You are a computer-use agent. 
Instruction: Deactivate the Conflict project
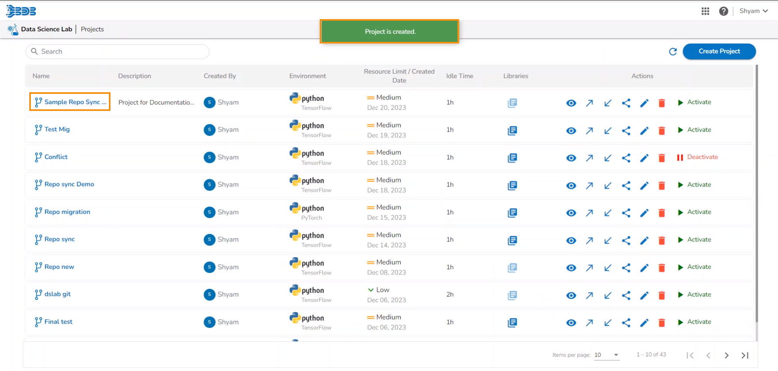[x=698, y=157]
